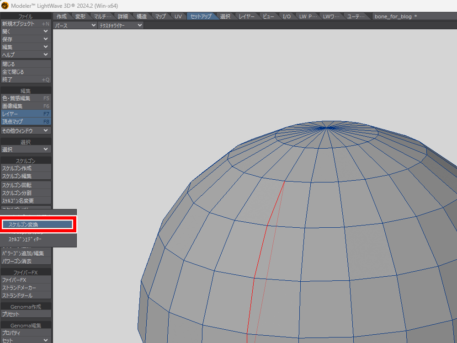The height and width of the screenshot is (343, 457).
Task: Select the セットアップ (Setup) tab
Action: coord(201,16)
